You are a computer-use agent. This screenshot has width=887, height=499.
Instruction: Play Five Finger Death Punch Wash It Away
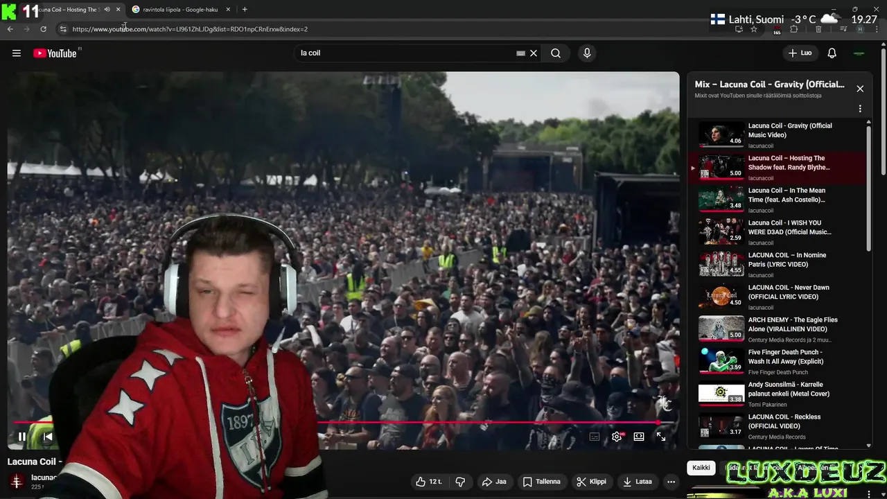click(x=780, y=362)
